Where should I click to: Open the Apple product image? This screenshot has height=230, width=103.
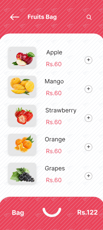tap(22, 57)
